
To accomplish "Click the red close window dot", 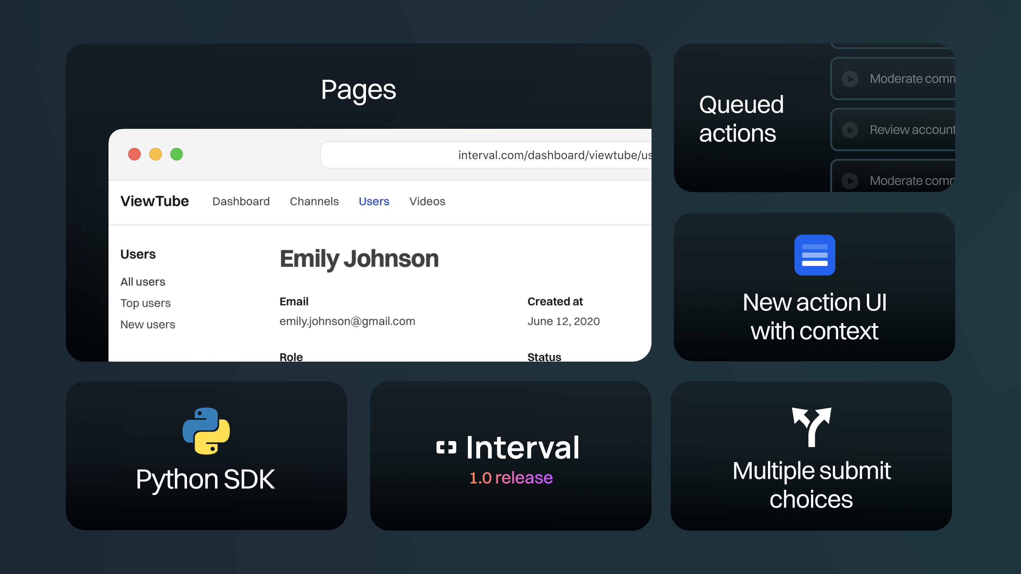I will (x=134, y=154).
